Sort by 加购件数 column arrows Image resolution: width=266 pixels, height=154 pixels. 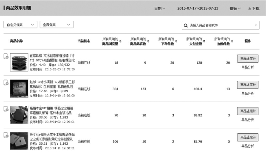[232, 41]
